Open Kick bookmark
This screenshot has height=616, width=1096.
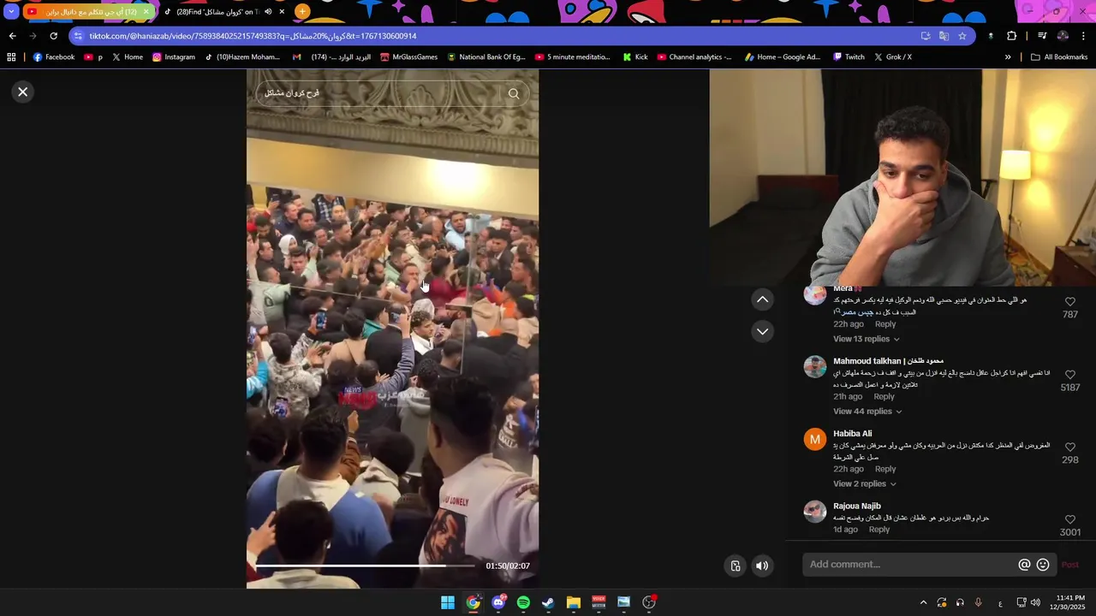(x=635, y=57)
